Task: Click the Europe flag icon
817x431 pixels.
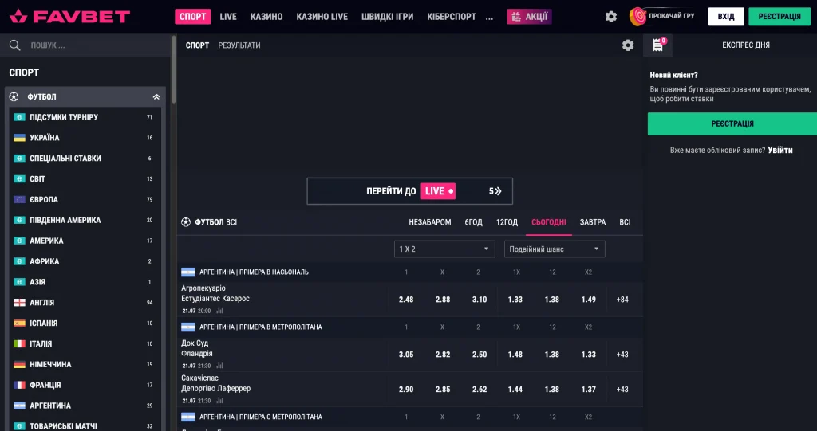Action: [x=19, y=199]
